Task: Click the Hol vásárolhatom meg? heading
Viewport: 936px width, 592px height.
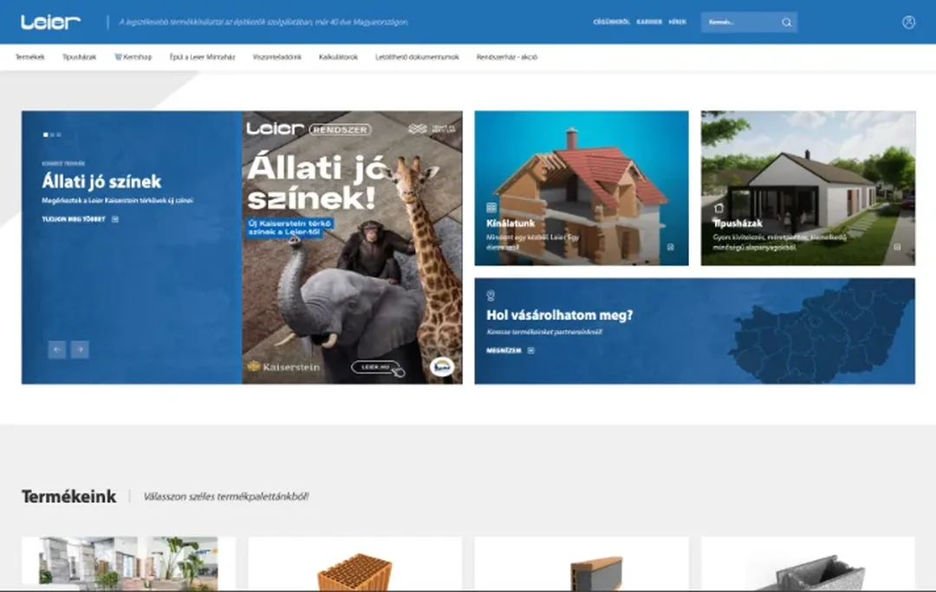Action: 559,316
